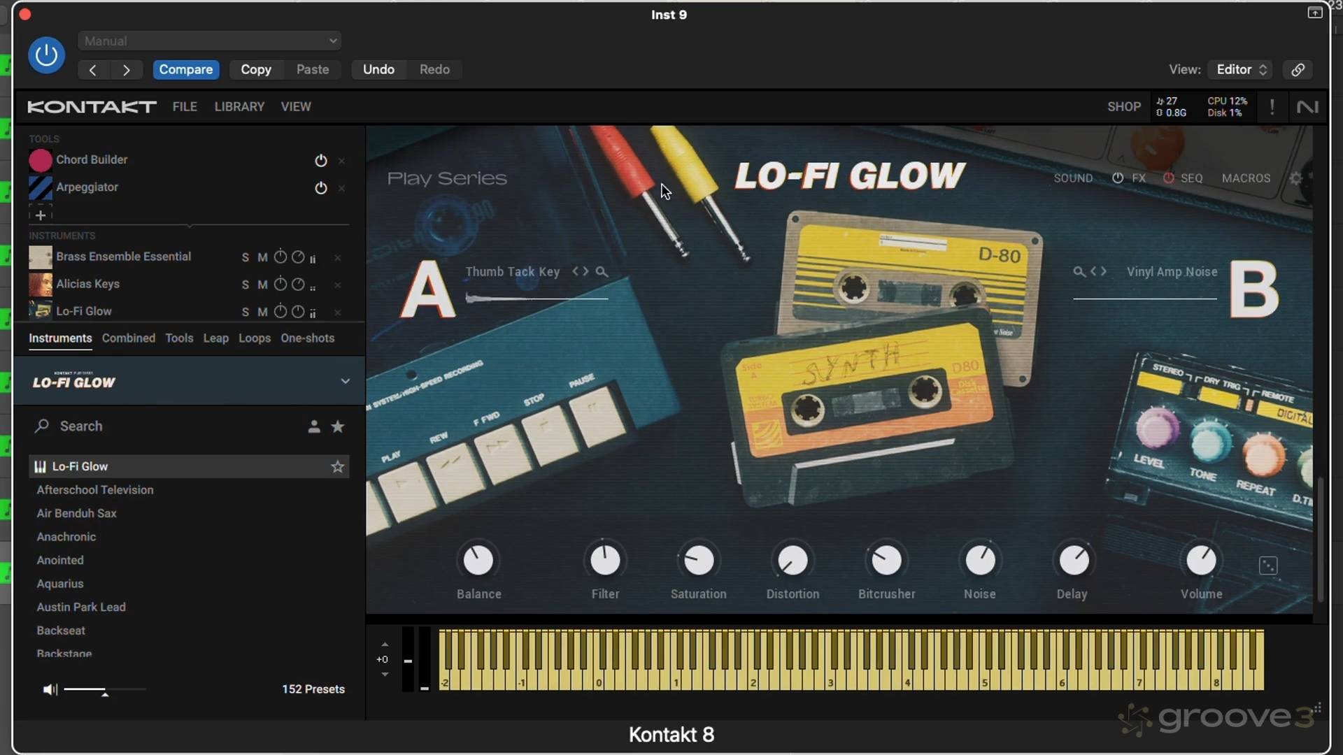Select the Afterschool Television preset
Screen dimensions: 1343x755
(95, 490)
